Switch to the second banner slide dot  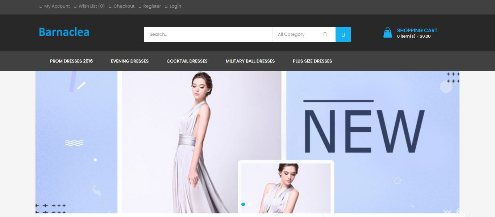pos(250,204)
